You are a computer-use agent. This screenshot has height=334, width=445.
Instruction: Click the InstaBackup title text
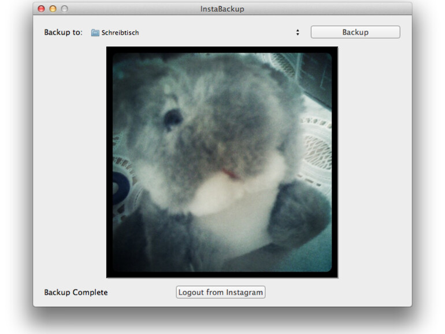[222, 9]
